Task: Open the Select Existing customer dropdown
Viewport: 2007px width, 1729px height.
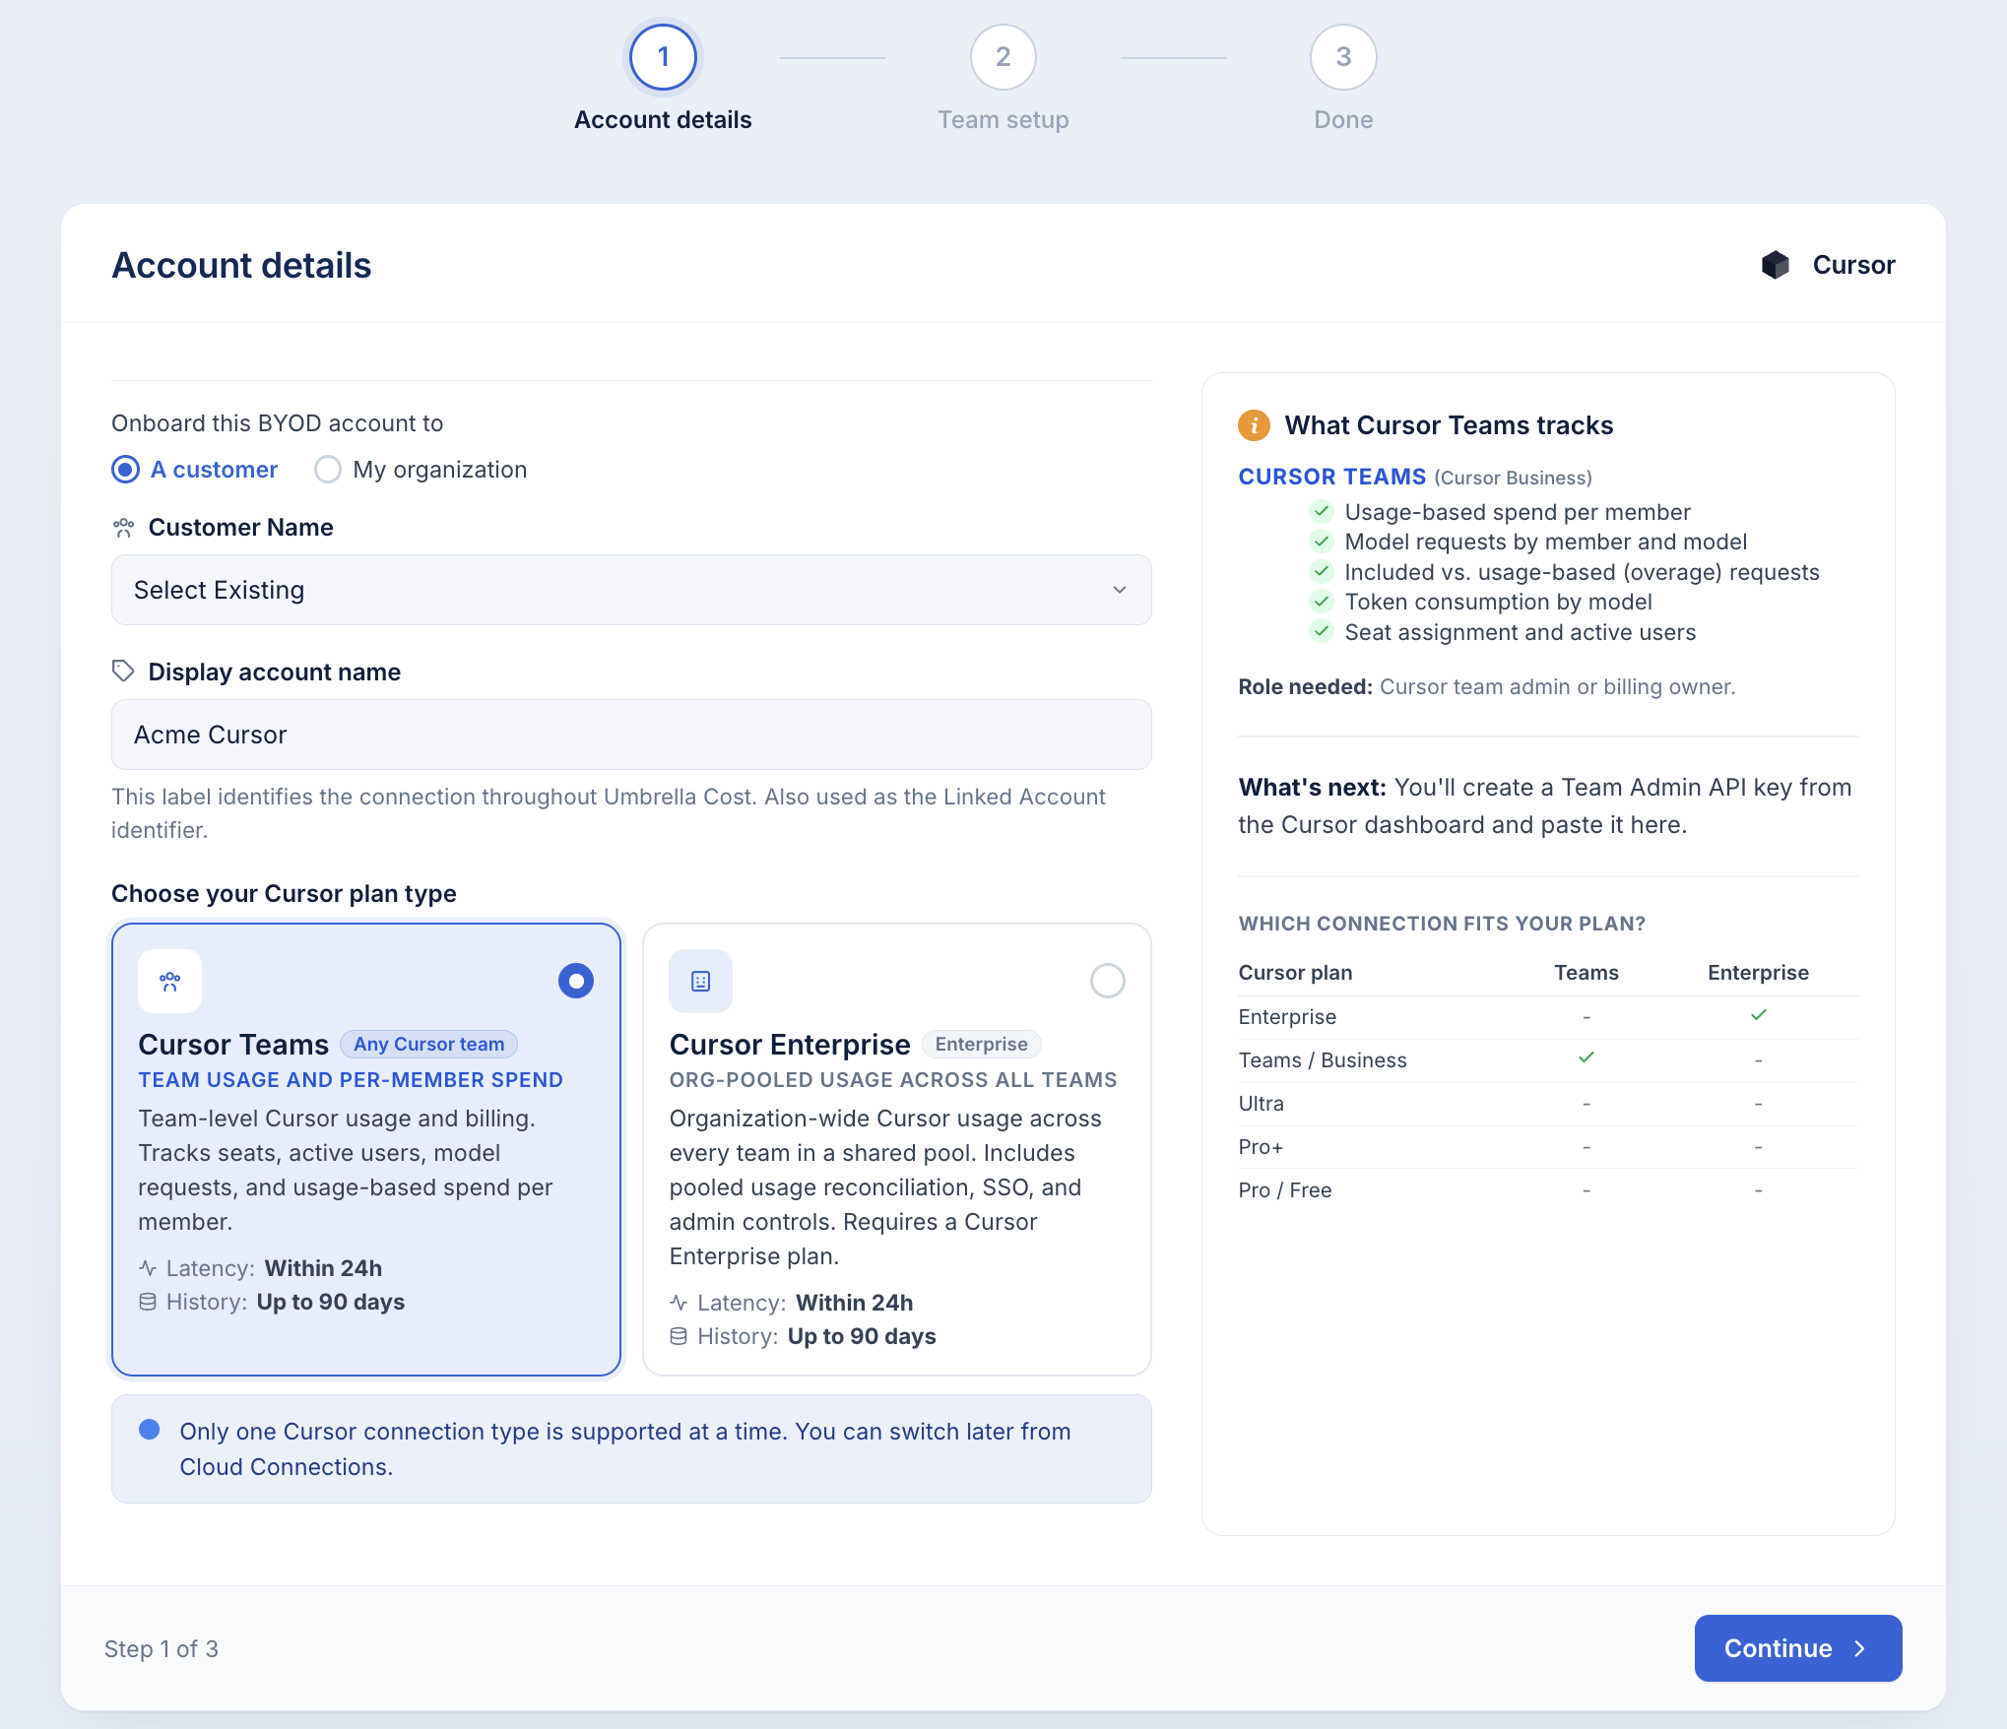Action: [631, 590]
